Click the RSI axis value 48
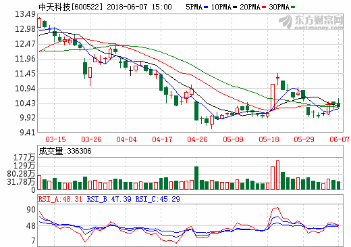This screenshot has height=247, width=351. coord(31,226)
